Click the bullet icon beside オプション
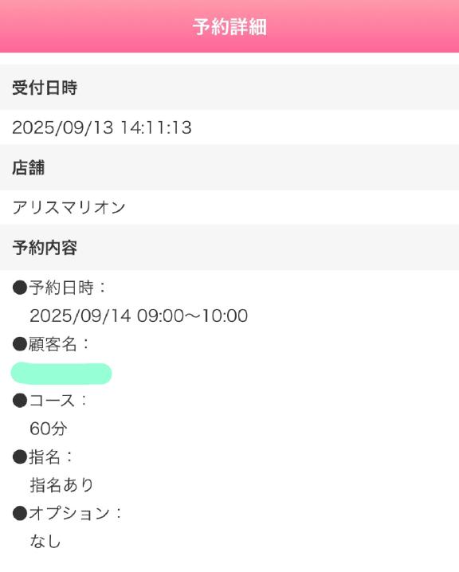The width and height of the screenshot is (459, 572). click(20, 513)
